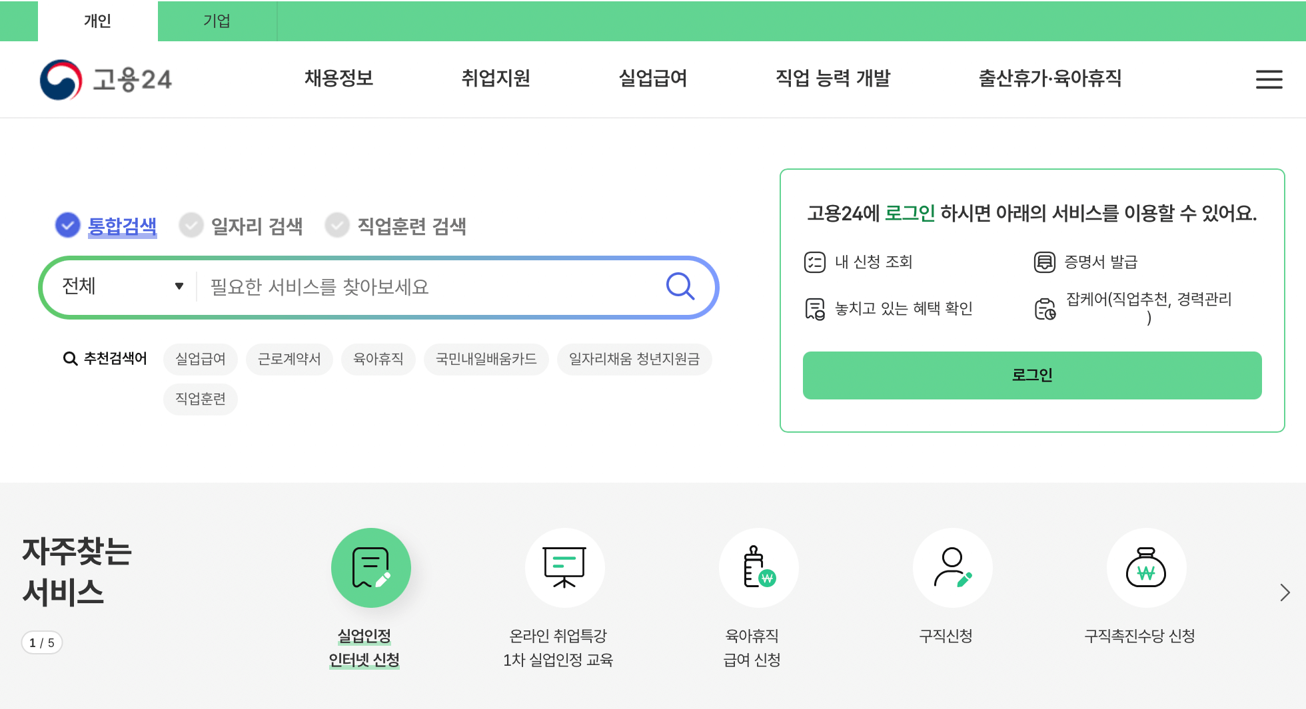Open 온라인 취업특강 1차 실업인정 교육
1306x709 pixels.
[x=564, y=567]
